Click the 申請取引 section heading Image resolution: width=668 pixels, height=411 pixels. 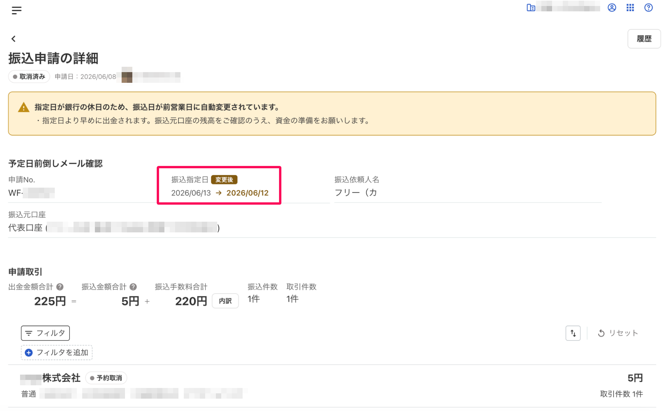click(x=25, y=272)
